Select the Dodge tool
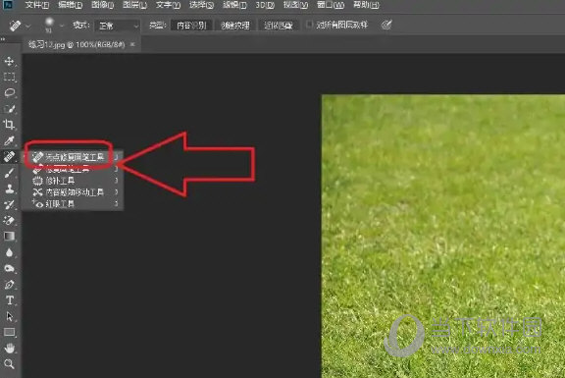Screen dimensions: 565x378 (9, 268)
